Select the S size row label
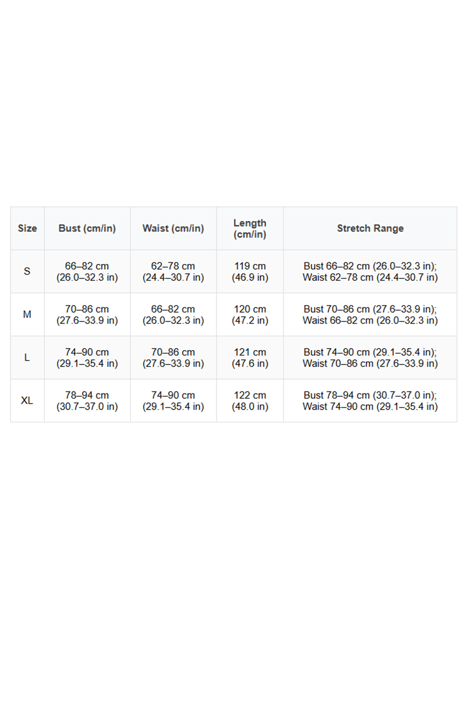The width and height of the screenshot is (467, 701). (x=27, y=271)
